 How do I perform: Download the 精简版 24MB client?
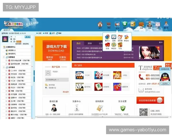[50, 58]
